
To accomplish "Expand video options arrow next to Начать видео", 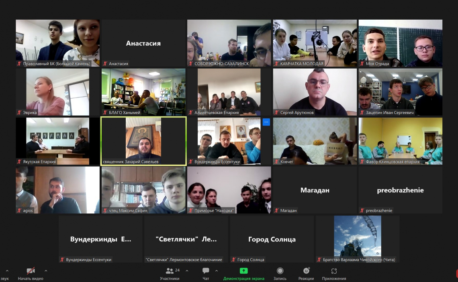I will (46, 271).
